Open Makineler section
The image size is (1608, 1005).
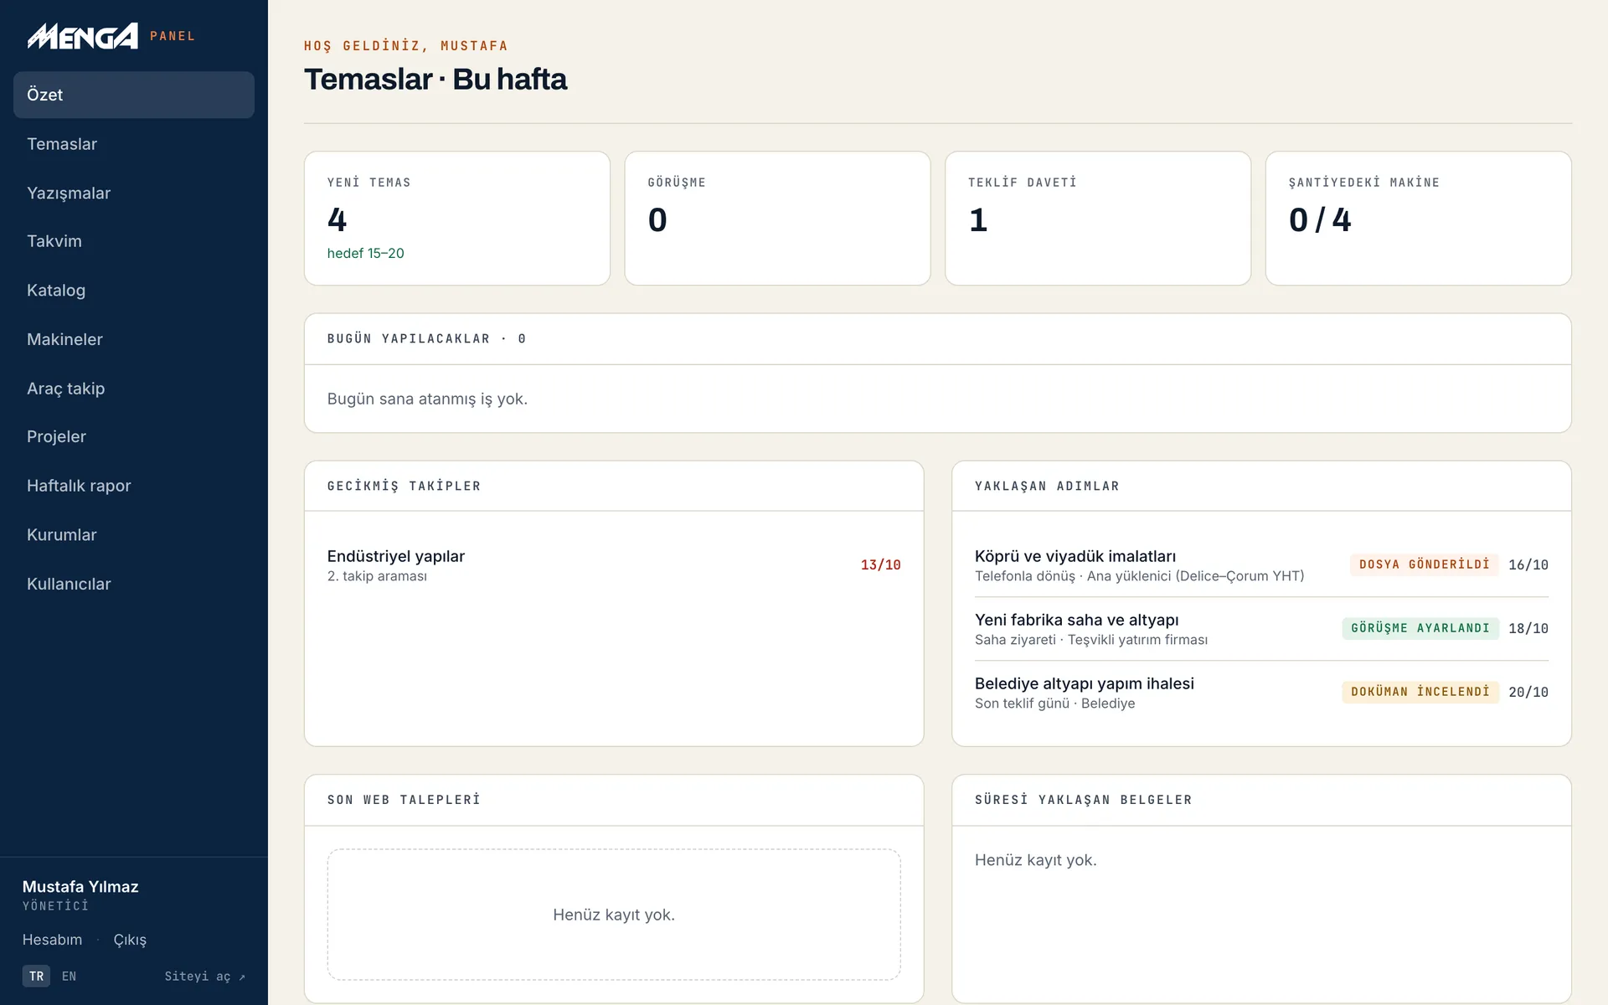click(134, 339)
